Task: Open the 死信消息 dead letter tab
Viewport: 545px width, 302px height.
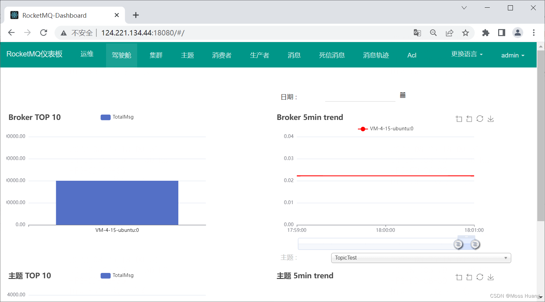Action: click(x=332, y=55)
